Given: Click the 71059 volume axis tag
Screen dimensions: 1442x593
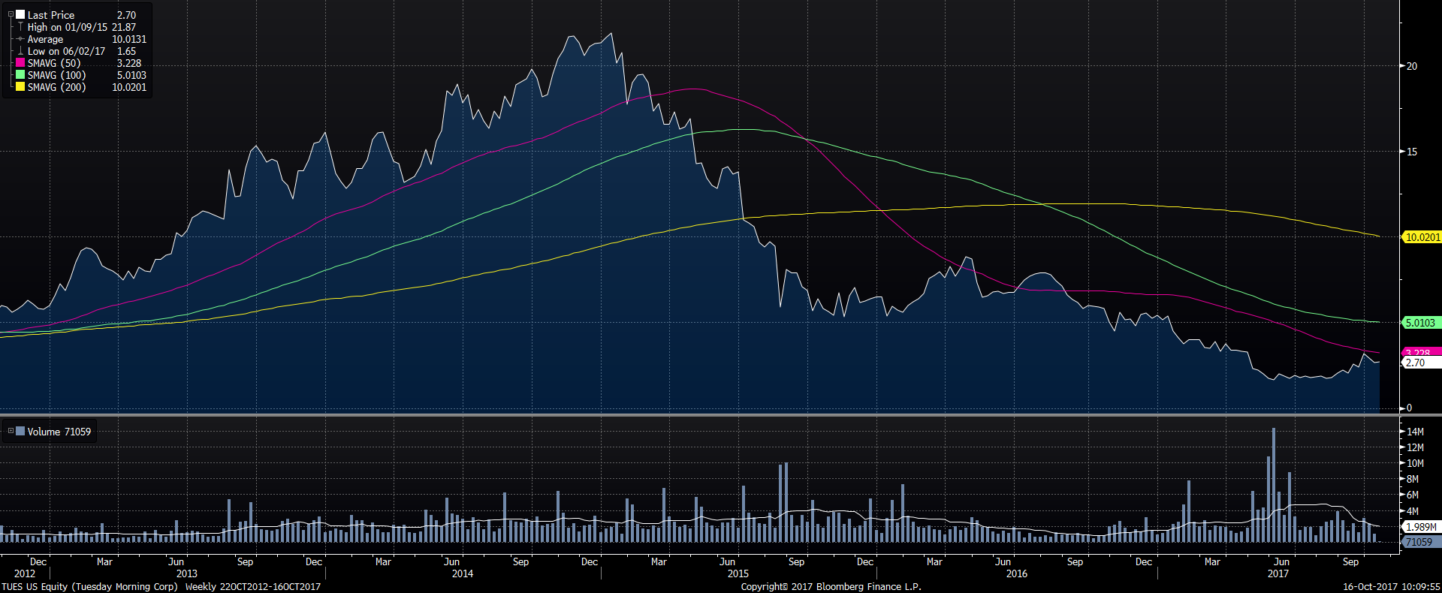Looking at the screenshot, I should (x=1419, y=542).
